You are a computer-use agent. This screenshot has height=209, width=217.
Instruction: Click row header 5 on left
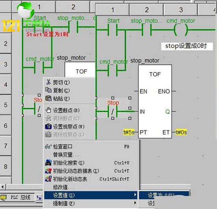(6, 105)
